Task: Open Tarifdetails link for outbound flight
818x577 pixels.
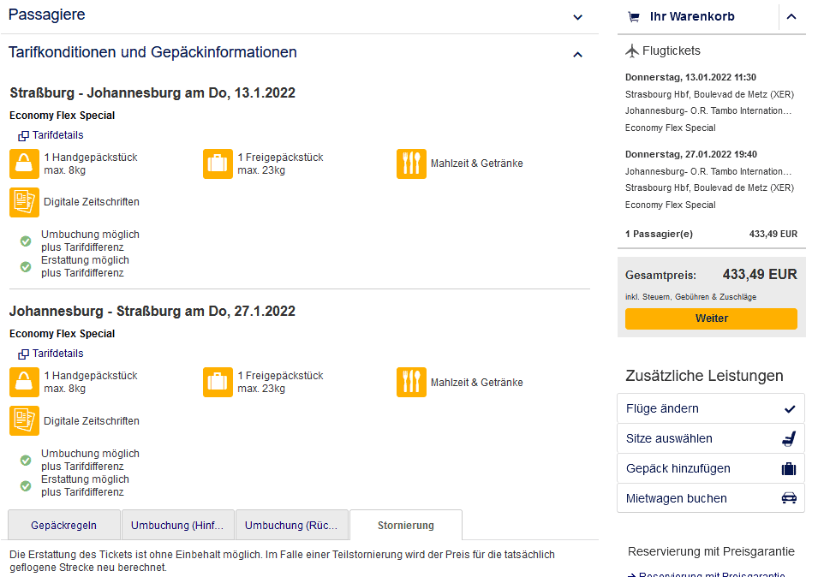Action: [x=57, y=135]
